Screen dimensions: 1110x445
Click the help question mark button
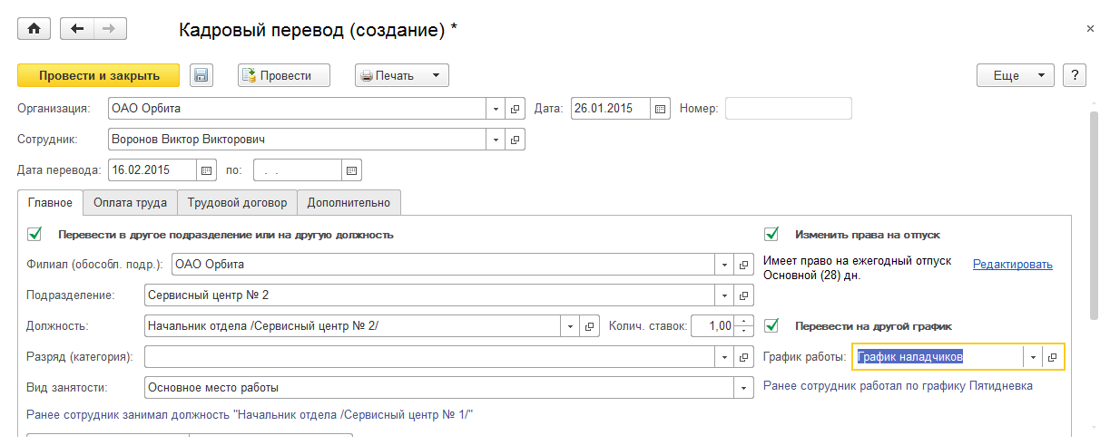point(1074,76)
